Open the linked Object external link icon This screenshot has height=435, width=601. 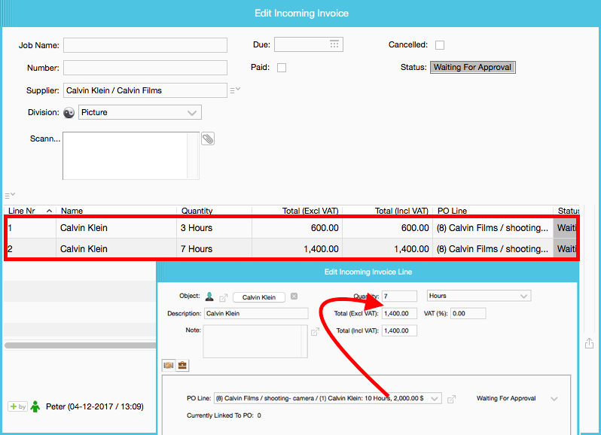(224, 297)
